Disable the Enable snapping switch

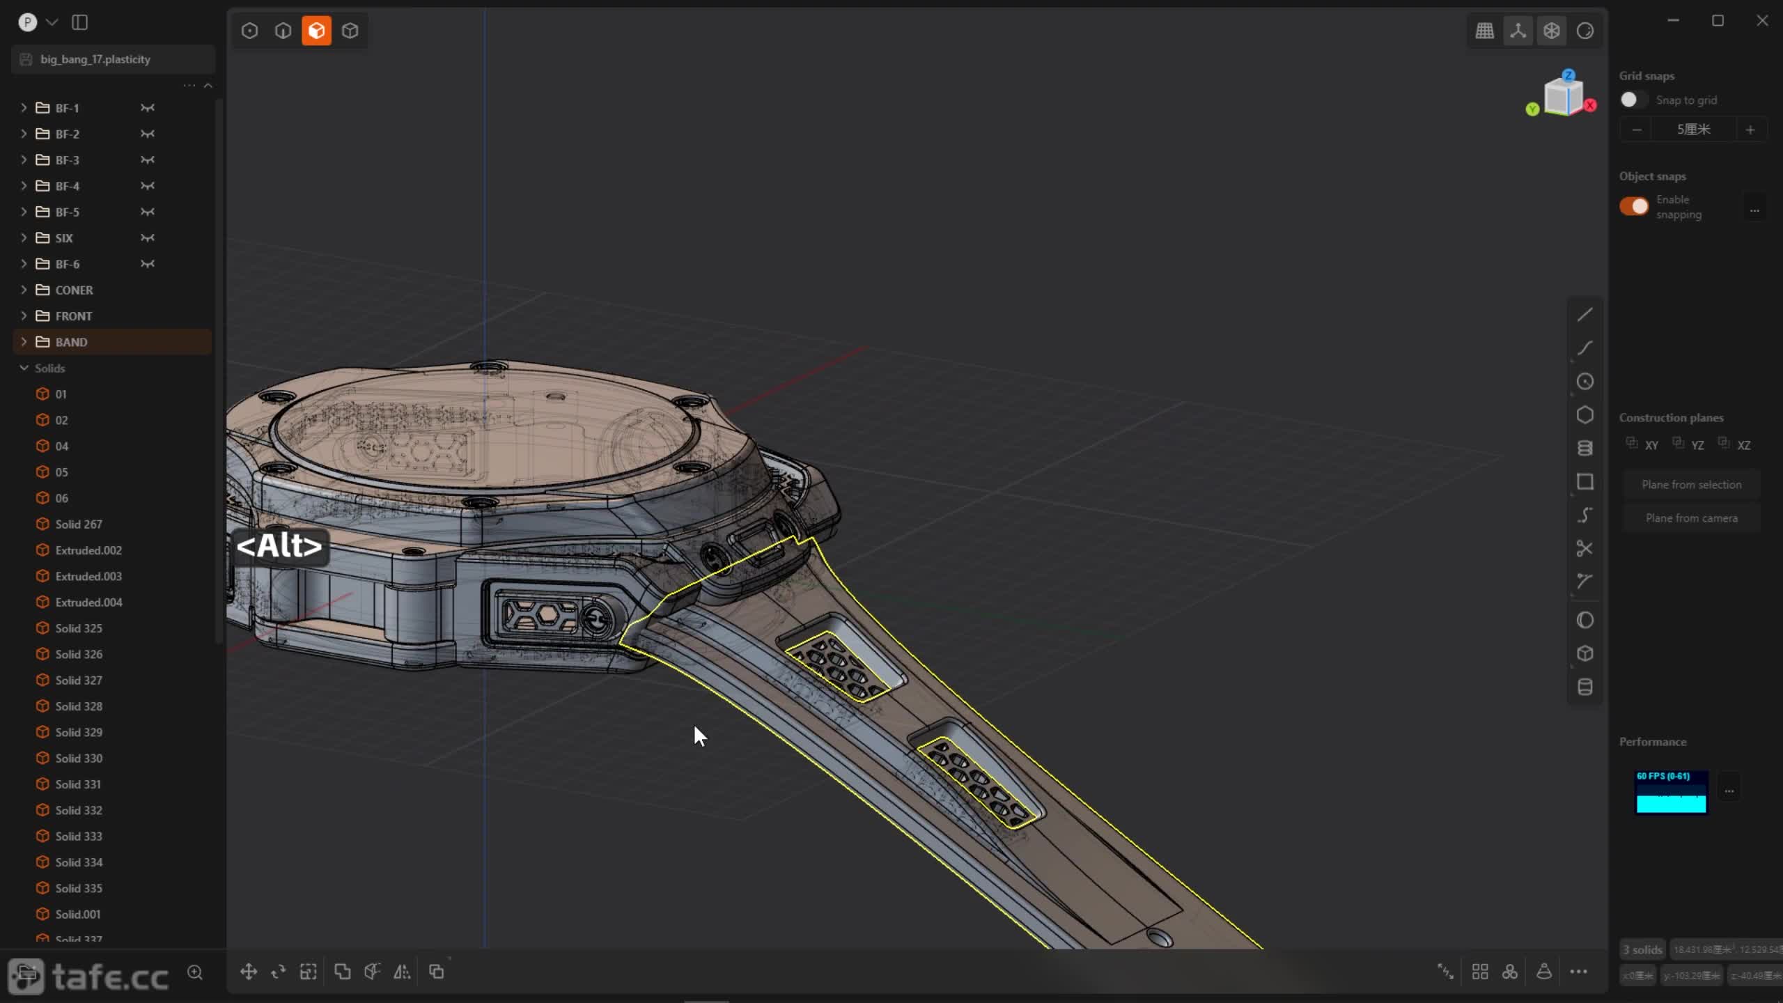click(1633, 206)
